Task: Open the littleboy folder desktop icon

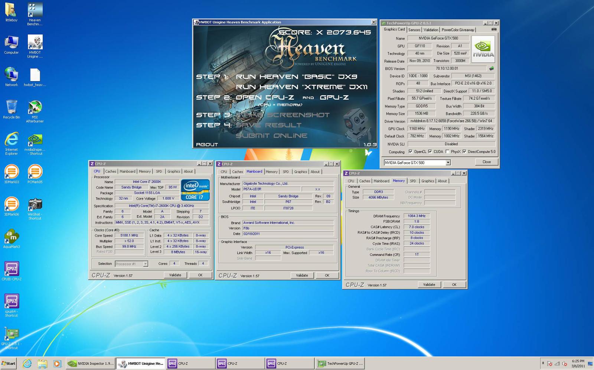Action: [11, 12]
